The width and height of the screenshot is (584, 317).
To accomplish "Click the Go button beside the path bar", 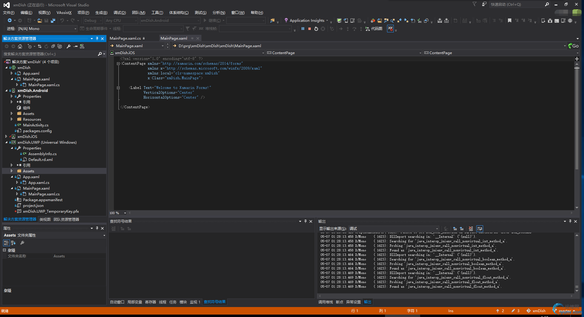I will [573, 46].
